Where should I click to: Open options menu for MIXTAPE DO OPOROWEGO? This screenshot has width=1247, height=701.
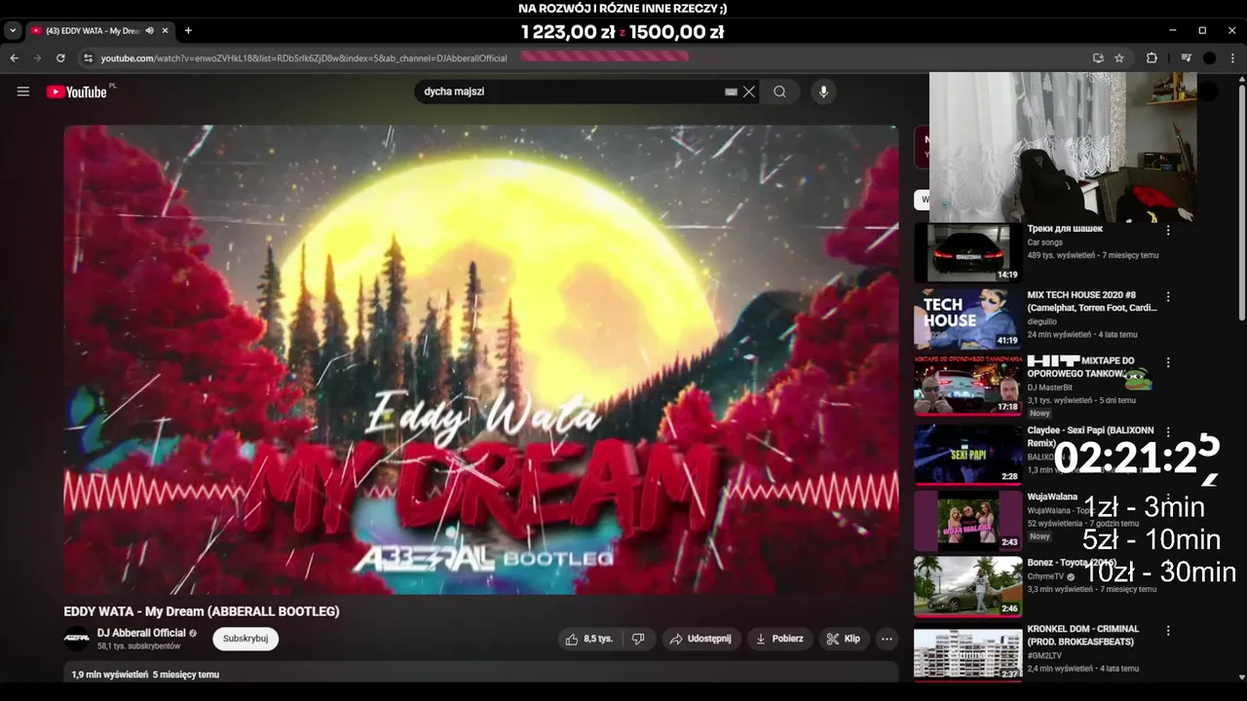click(x=1168, y=362)
